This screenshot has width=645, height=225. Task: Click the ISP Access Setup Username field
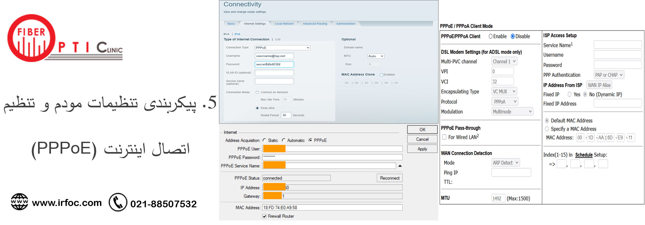tap(618, 55)
